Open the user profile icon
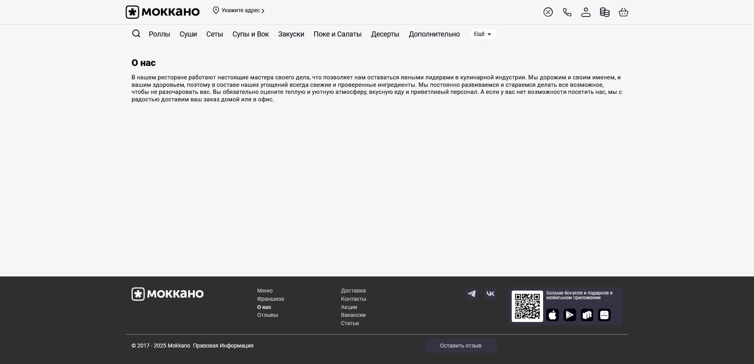Image resolution: width=754 pixels, height=364 pixels. 586,12
